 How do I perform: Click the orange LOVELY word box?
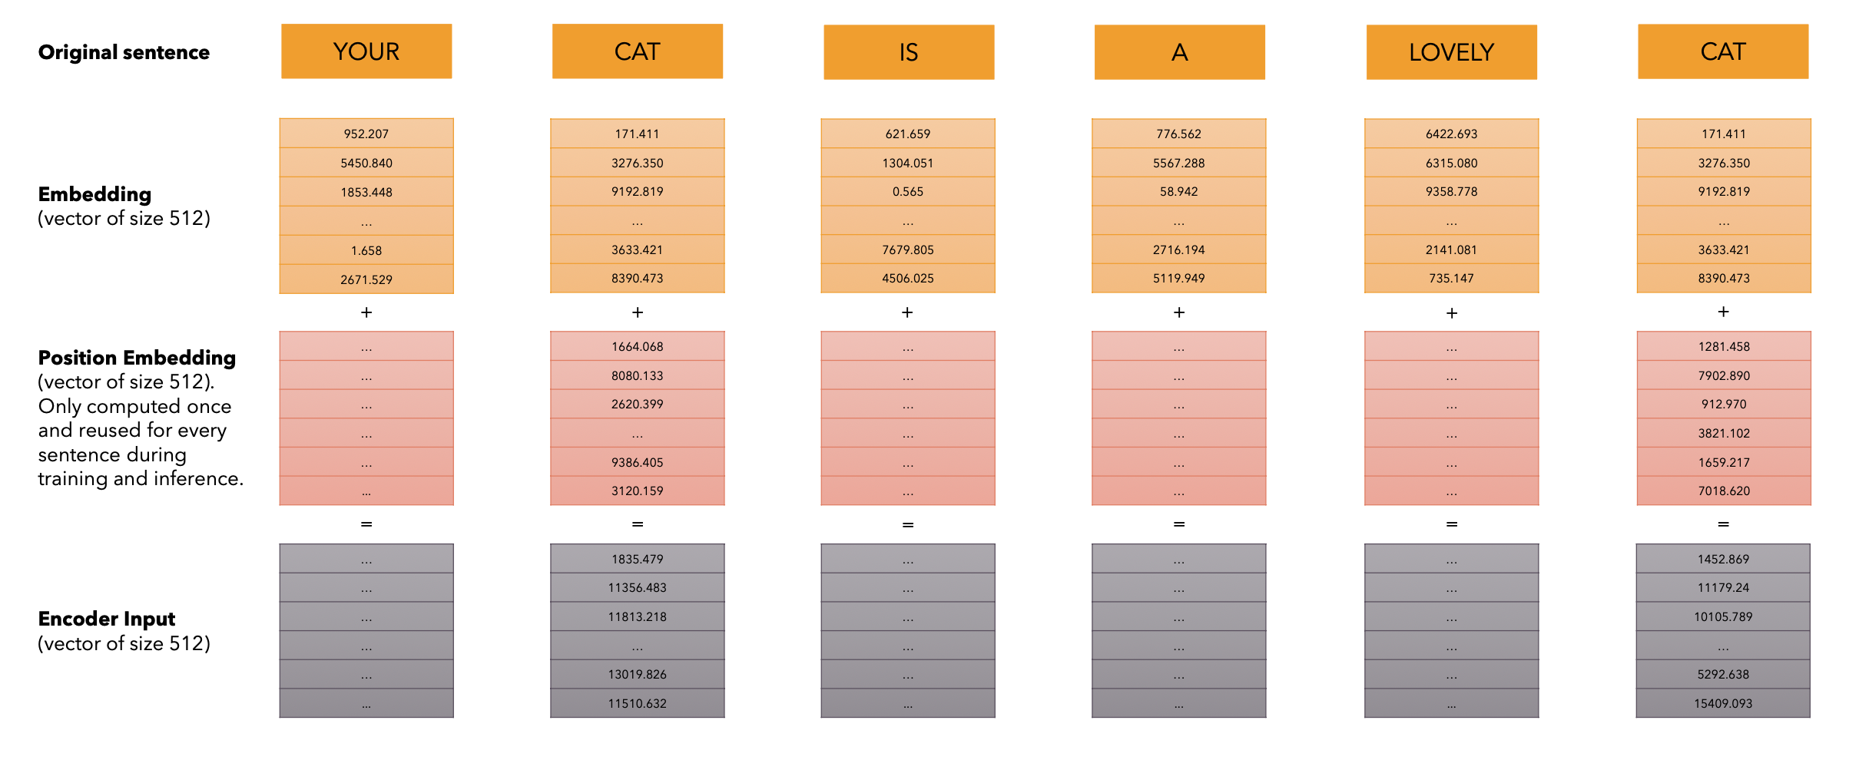[1451, 52]
